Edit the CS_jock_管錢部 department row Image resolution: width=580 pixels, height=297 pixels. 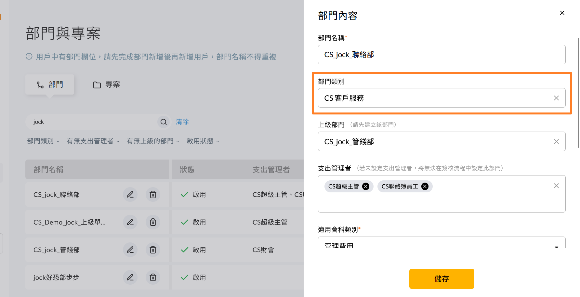(130, 250)
